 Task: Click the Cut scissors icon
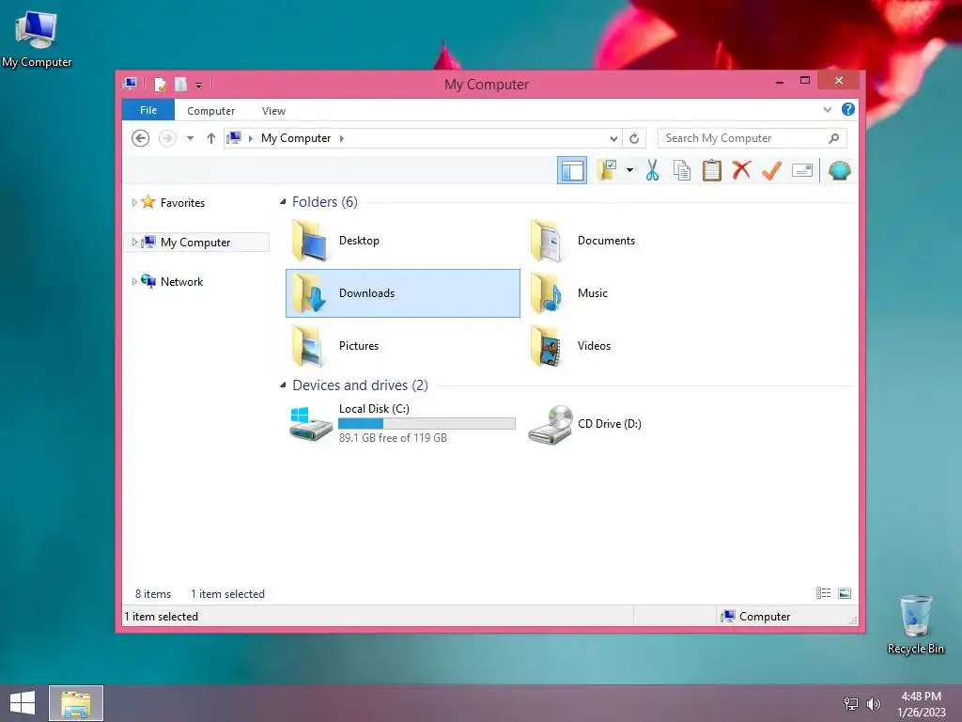tap(652, 170)
